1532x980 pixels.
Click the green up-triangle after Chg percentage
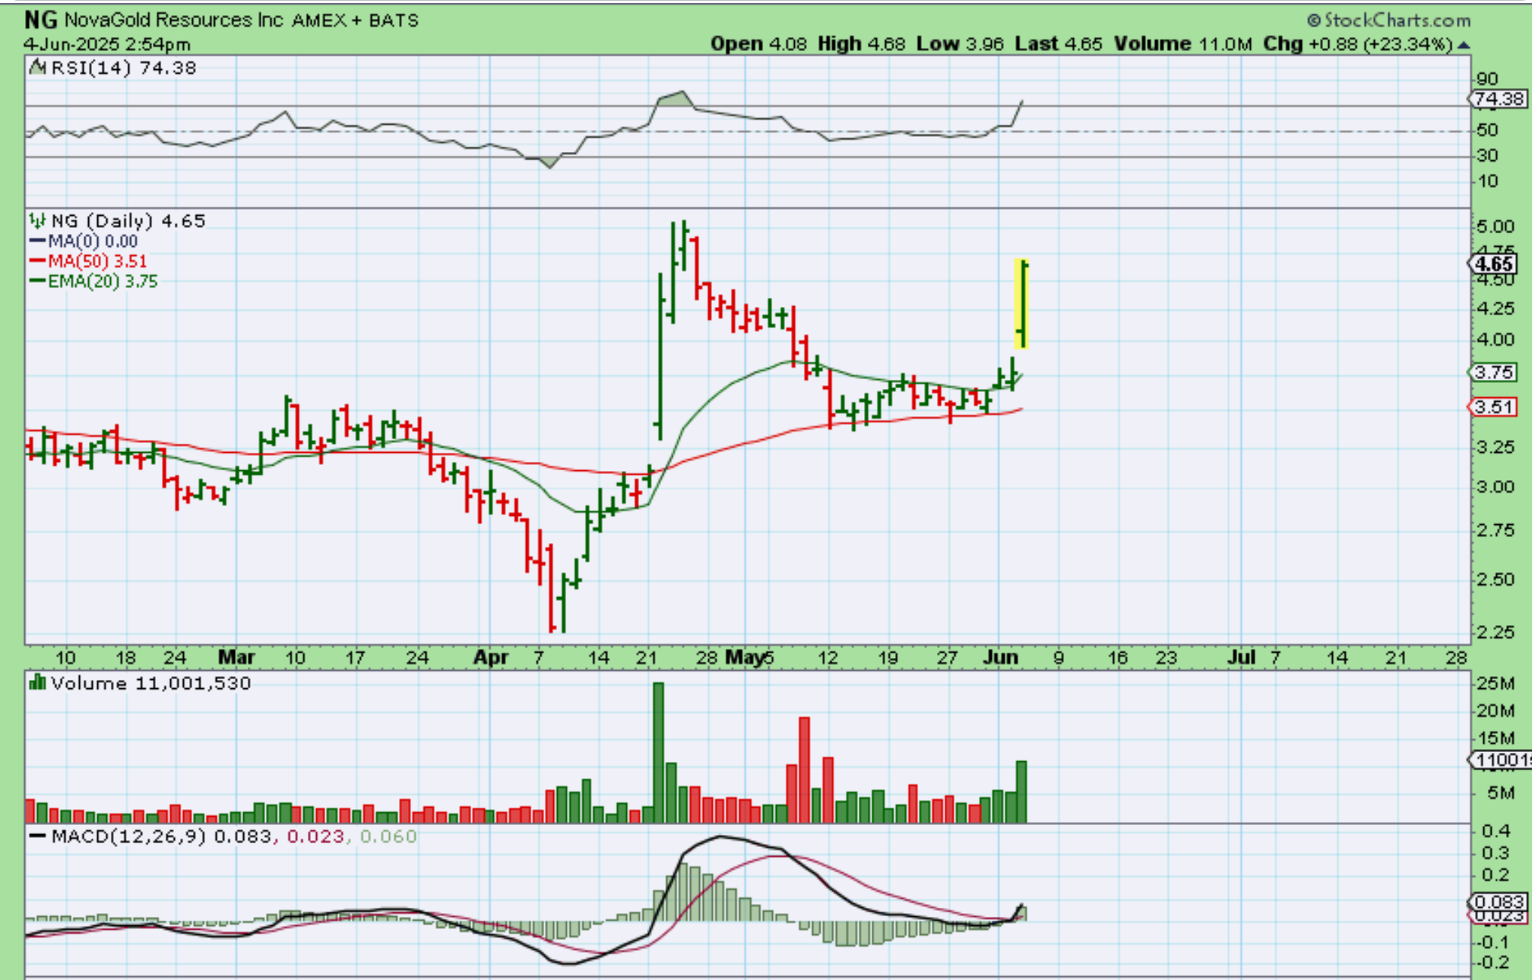point(1464,45)
